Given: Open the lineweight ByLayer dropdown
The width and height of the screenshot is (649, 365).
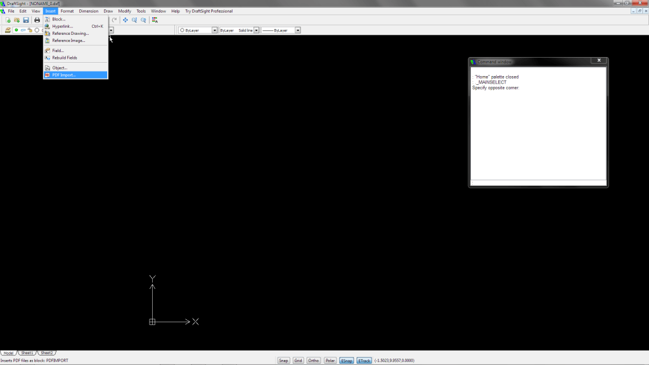Looking at the screenshot, I should [297, 30].
